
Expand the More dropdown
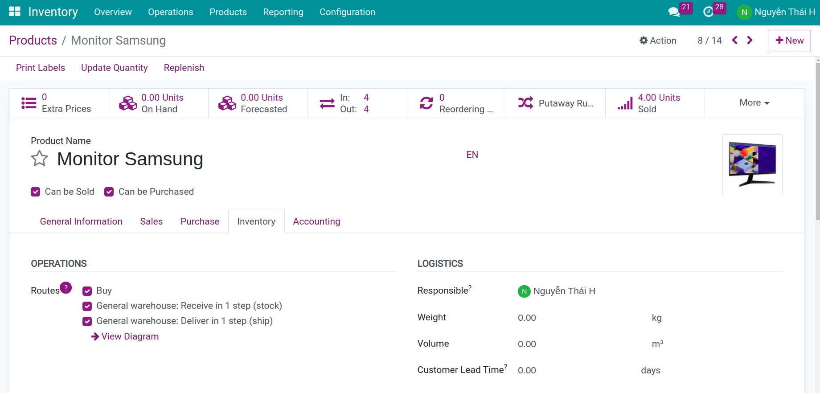tap(754, 103)
